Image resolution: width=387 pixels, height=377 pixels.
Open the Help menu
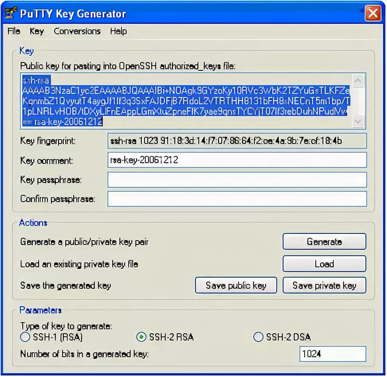[119, 31]
